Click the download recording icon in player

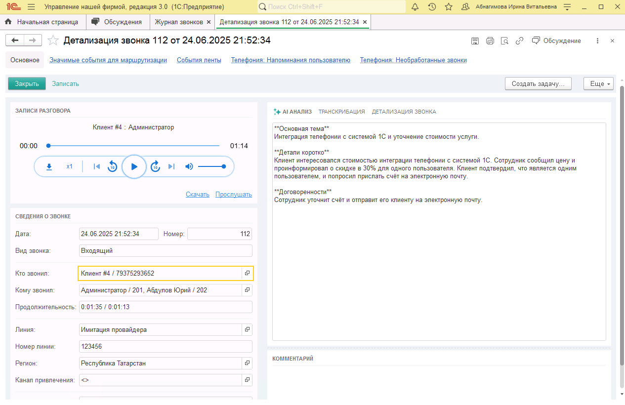tap(49, 166)
